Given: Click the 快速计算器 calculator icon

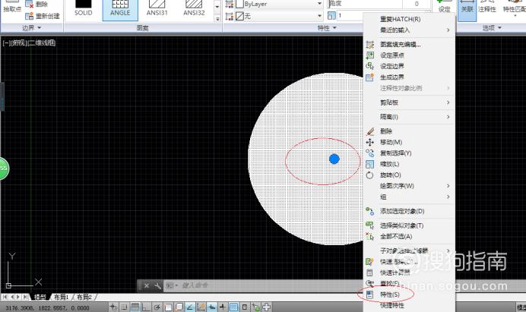Looking at the screenshot, I should tap(370, 273).
